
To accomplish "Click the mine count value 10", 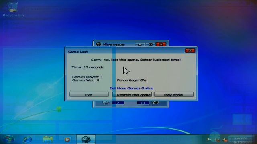I will coord(143,103).
